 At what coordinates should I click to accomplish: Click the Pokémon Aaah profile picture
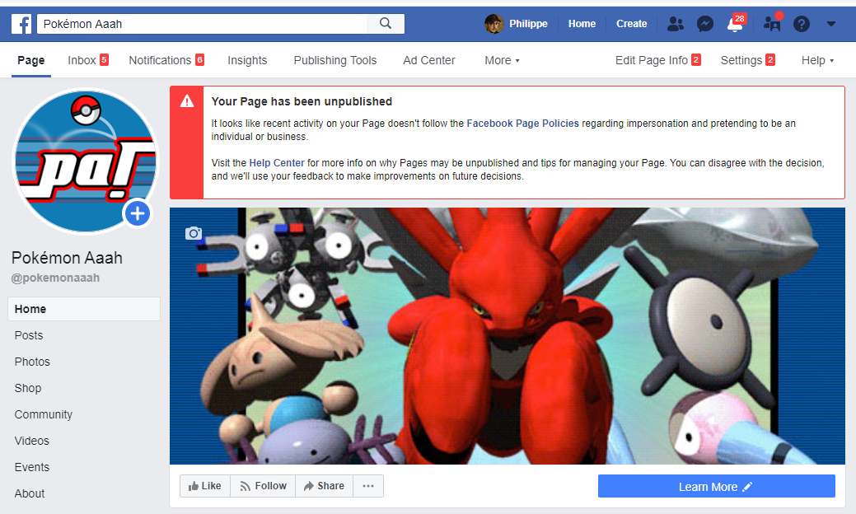[85, 161]
